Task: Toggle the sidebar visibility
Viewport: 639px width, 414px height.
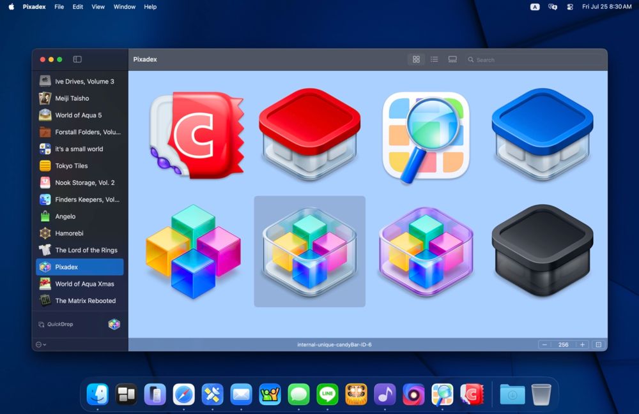Action: 77,59
